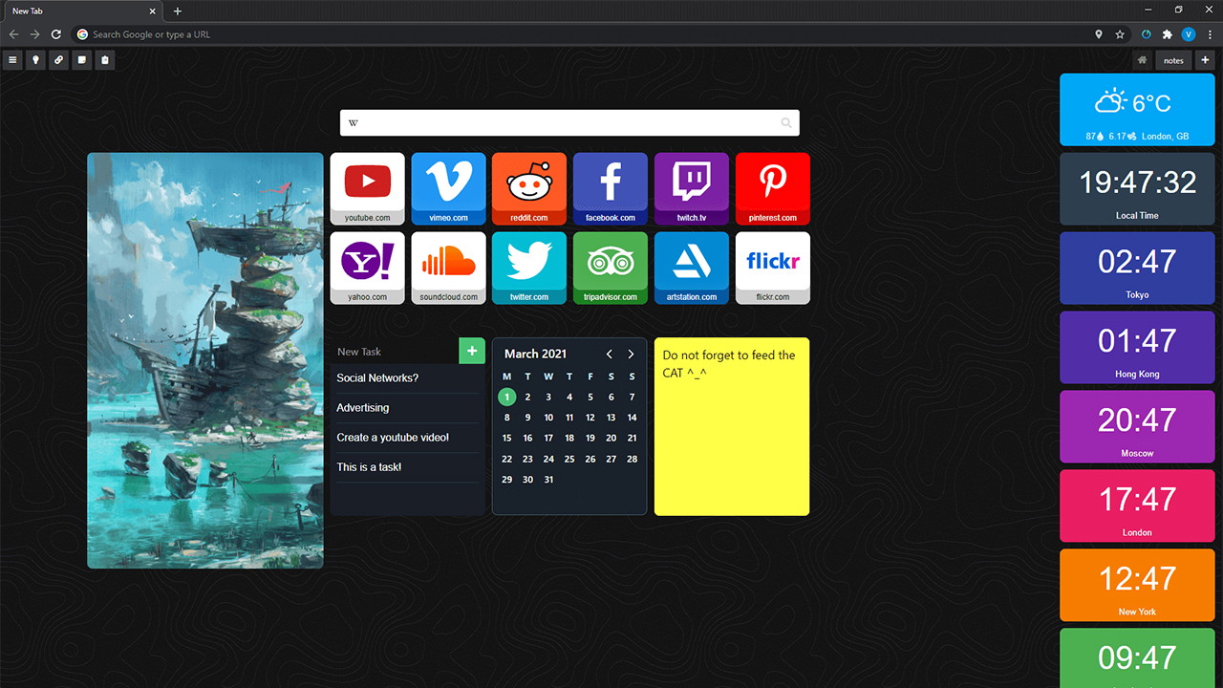Open the Pinterest shortcut tile
Viewport: 1223px width, 688px height.
[772, 189]
